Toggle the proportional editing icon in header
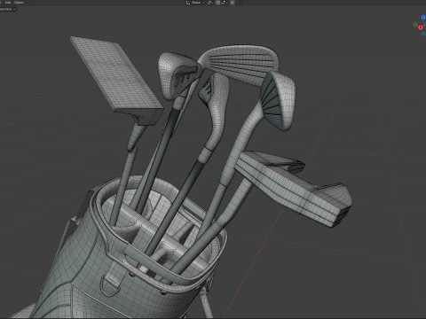 click(x=233, y=3)
